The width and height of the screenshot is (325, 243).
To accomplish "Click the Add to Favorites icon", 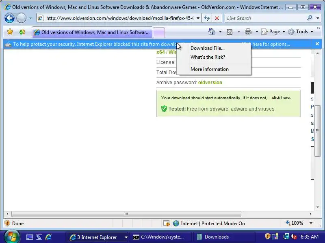I will (x=22, y=32).
